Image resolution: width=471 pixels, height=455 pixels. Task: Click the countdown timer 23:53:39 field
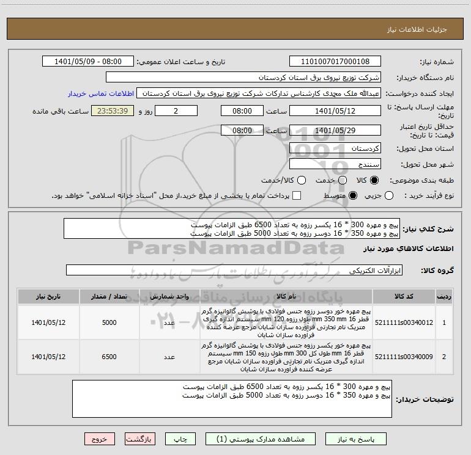[113, 111]
